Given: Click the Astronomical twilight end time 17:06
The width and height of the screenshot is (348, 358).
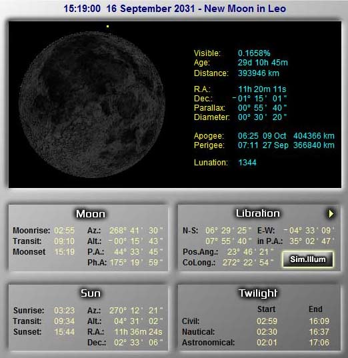Looking at the screenshot, I should click(319, 343).
